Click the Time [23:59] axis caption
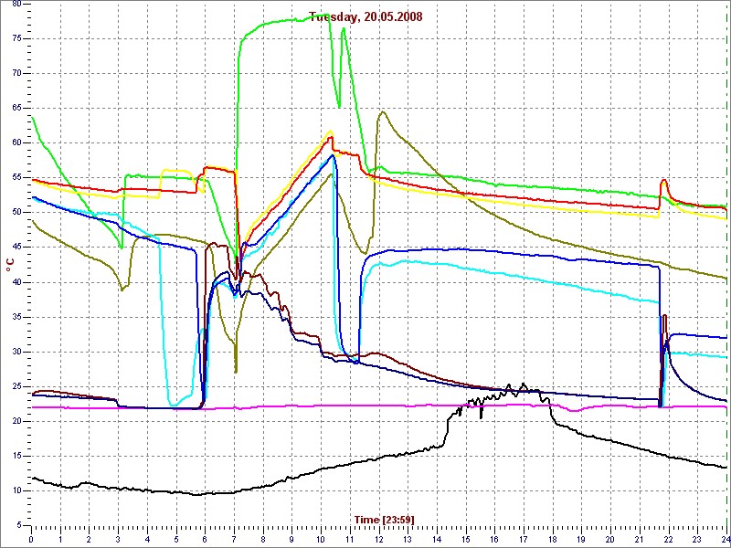 pyautogui.click(x=384, y=519)
